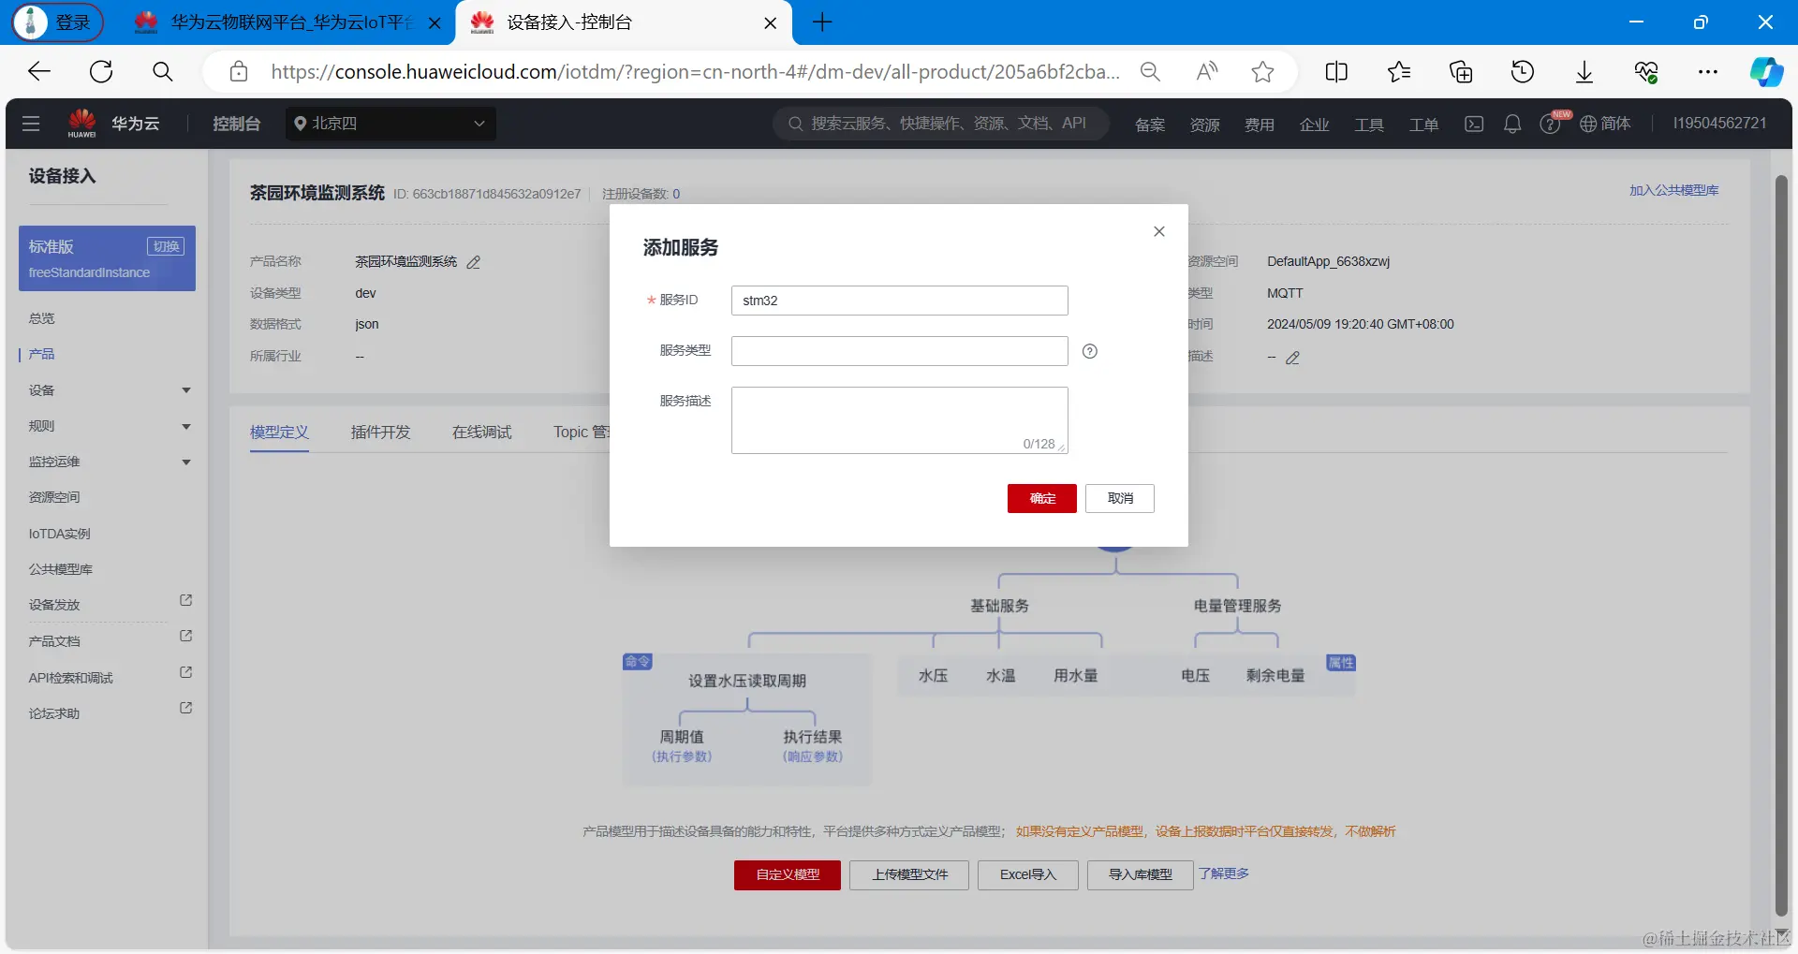This screenshot has width=1798, height=954.
Task: Open browser essentials heart icon
Action: tap(1646, 72)
